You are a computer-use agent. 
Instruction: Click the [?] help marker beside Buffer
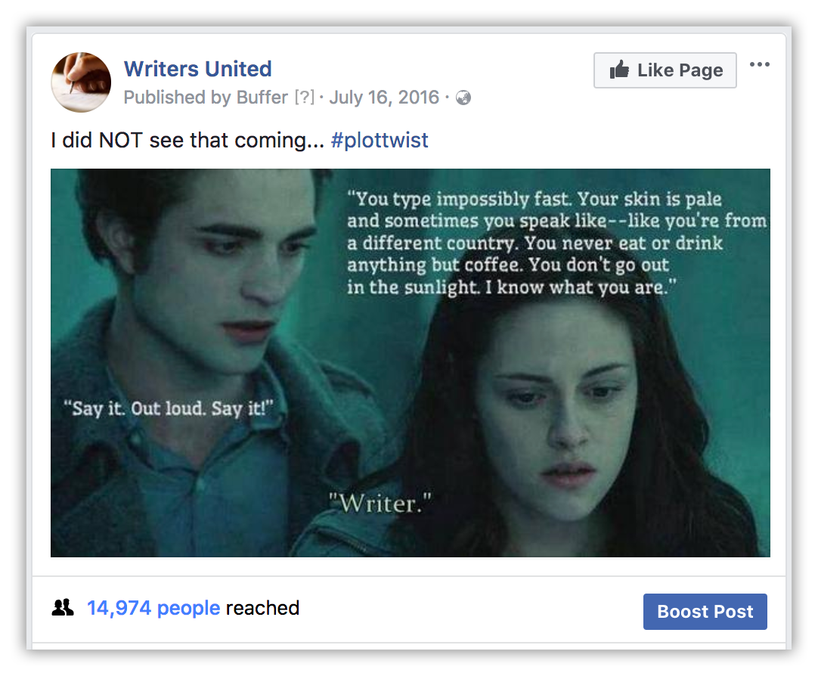[305, 98]
